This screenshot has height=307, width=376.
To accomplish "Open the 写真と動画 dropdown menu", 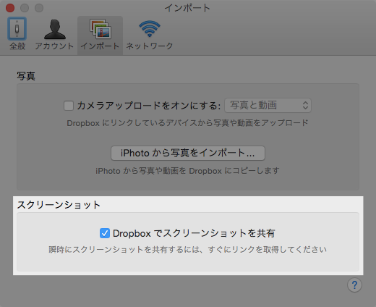I will [268, 106].
